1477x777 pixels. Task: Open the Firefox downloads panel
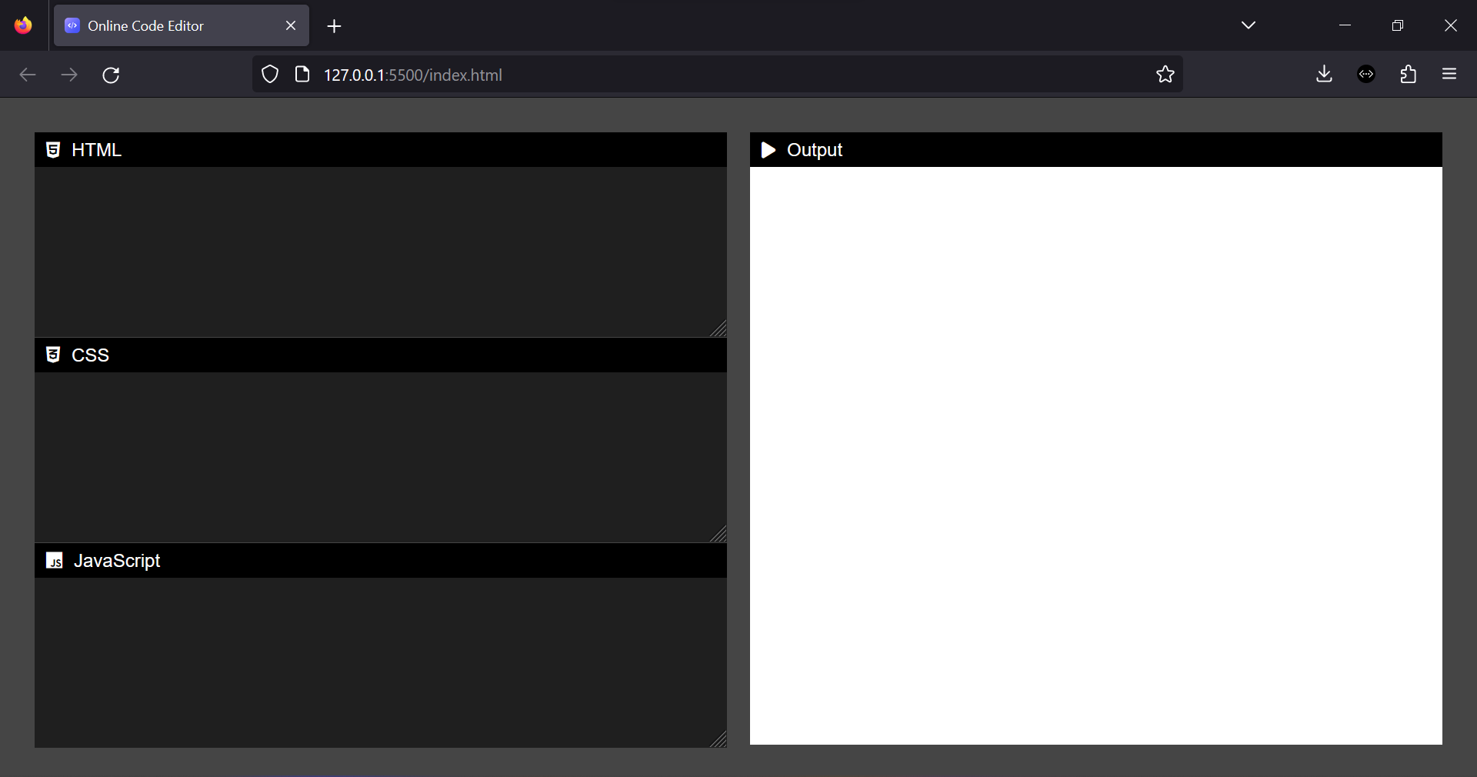point(1324,75)
